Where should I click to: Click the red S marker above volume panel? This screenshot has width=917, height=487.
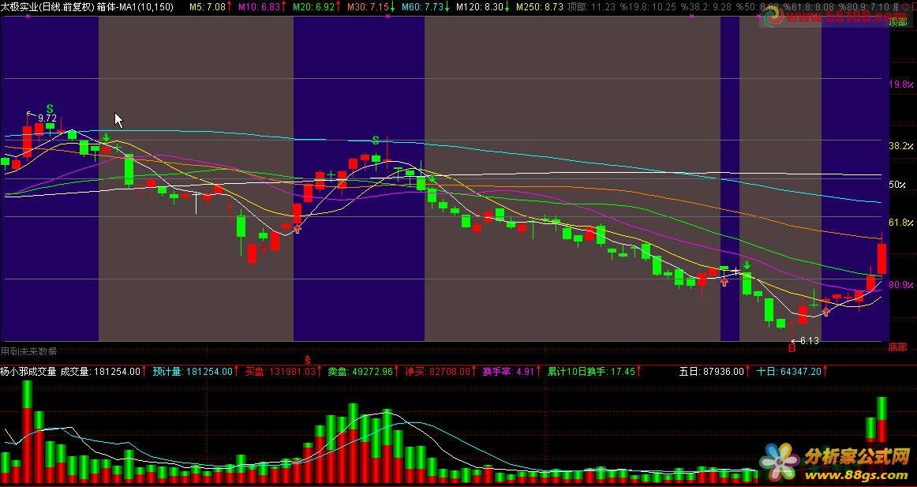coord(307,358)
